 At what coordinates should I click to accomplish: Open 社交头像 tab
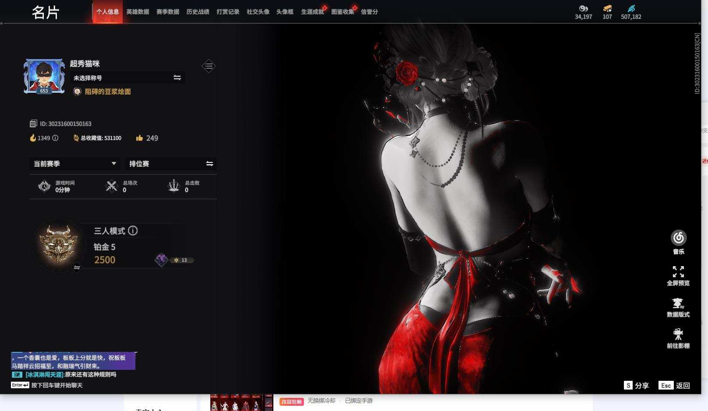tap(258, 12)
